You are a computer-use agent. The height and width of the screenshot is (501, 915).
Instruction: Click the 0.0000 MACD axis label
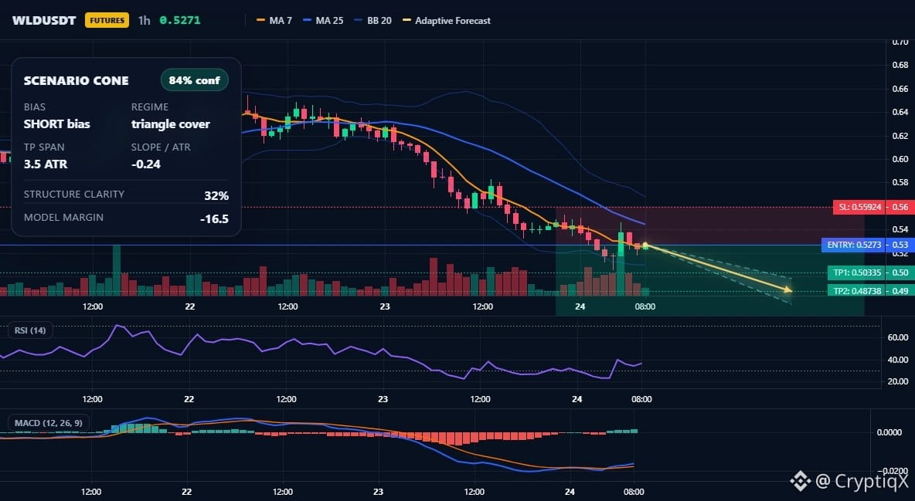(x=889, y=432)
